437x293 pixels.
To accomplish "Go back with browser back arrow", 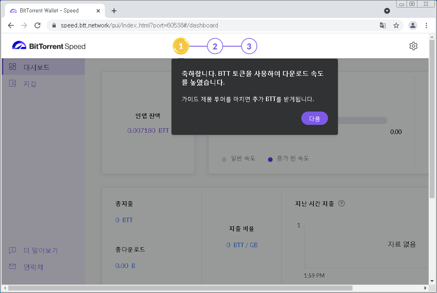I will (11, 25).
